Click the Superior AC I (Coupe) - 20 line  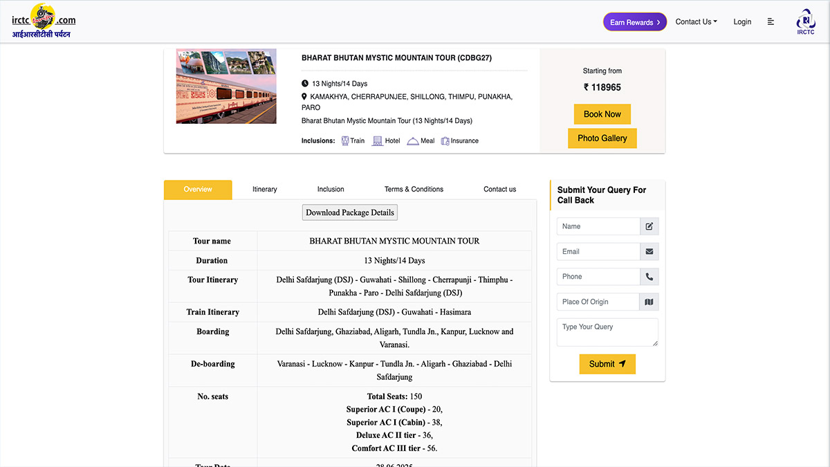394,410
